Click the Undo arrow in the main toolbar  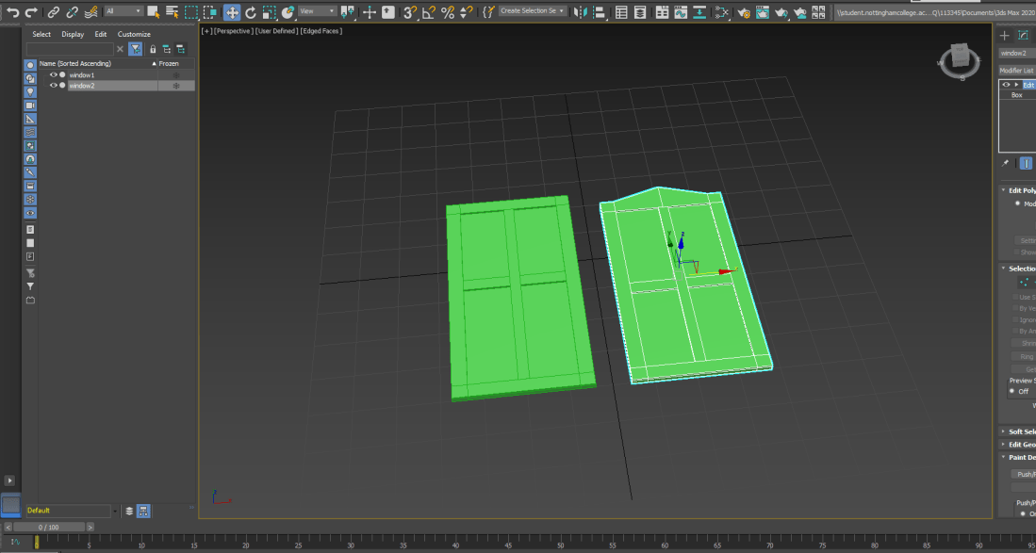[12, 12]
